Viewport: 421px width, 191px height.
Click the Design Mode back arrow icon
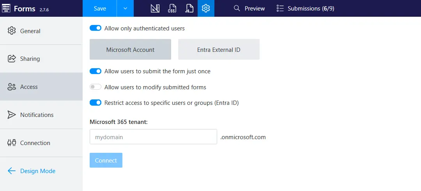point(12,171)
